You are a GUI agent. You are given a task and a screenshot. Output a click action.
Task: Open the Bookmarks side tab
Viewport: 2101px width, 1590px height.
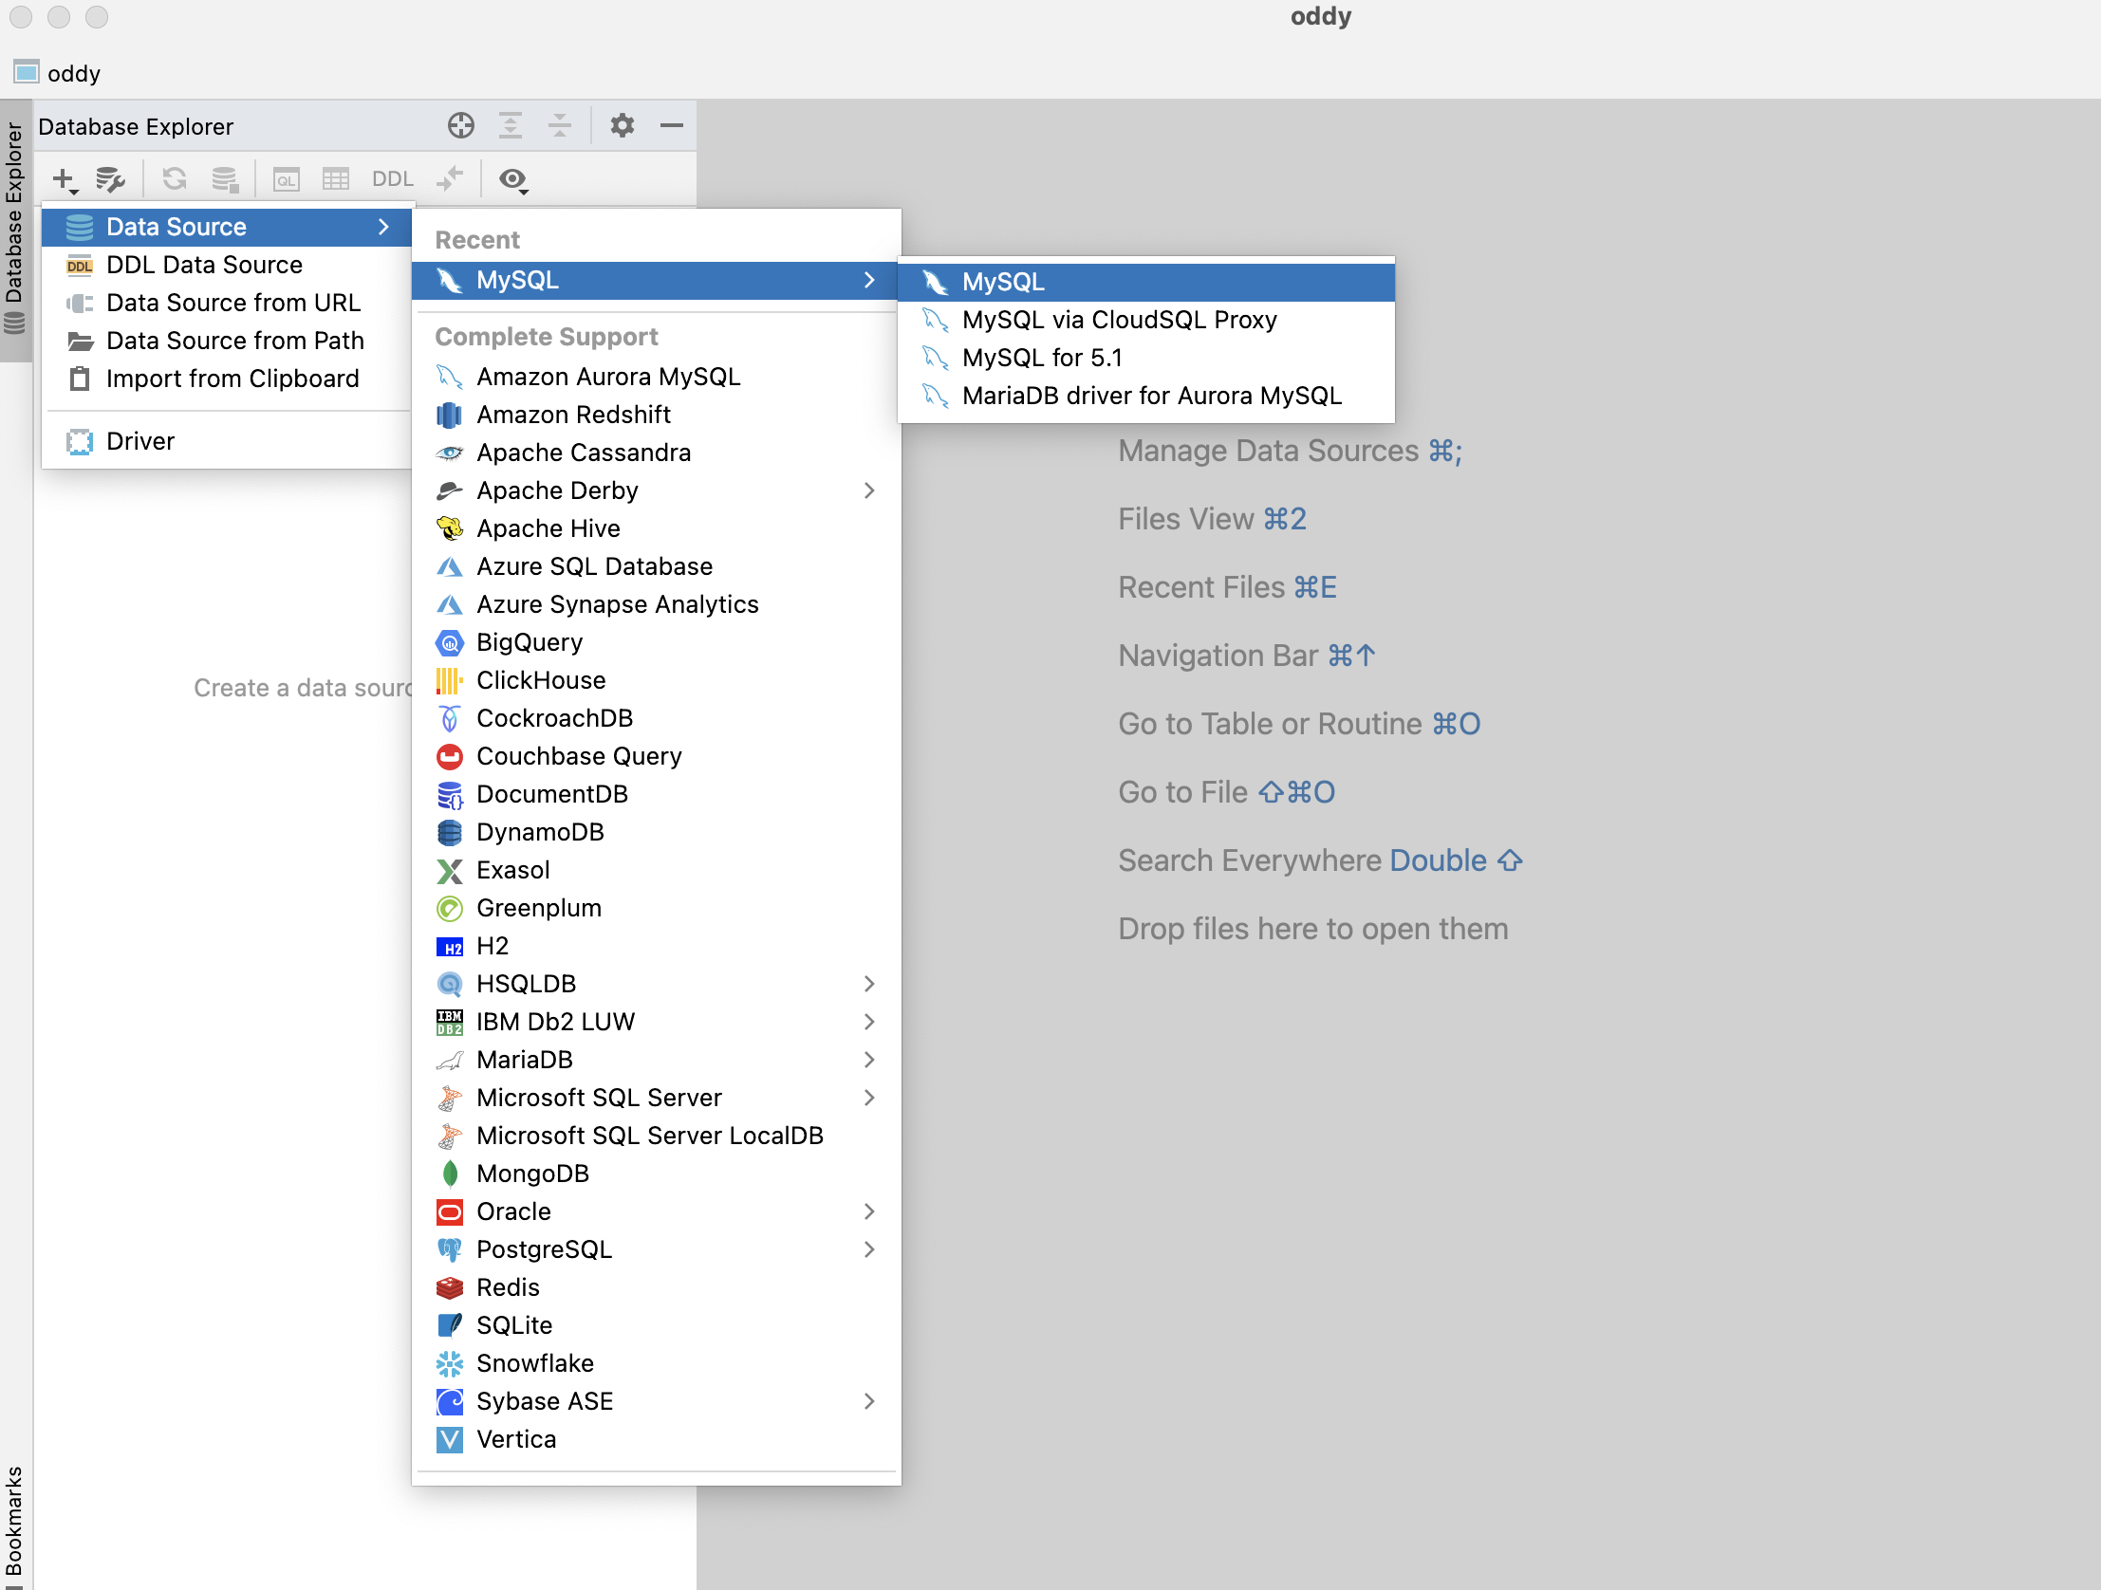tap(14, 1520)
